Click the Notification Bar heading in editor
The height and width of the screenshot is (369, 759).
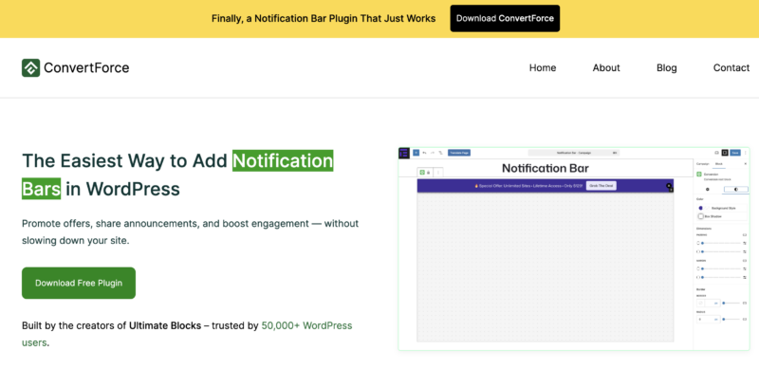click(x=545, y=169)
